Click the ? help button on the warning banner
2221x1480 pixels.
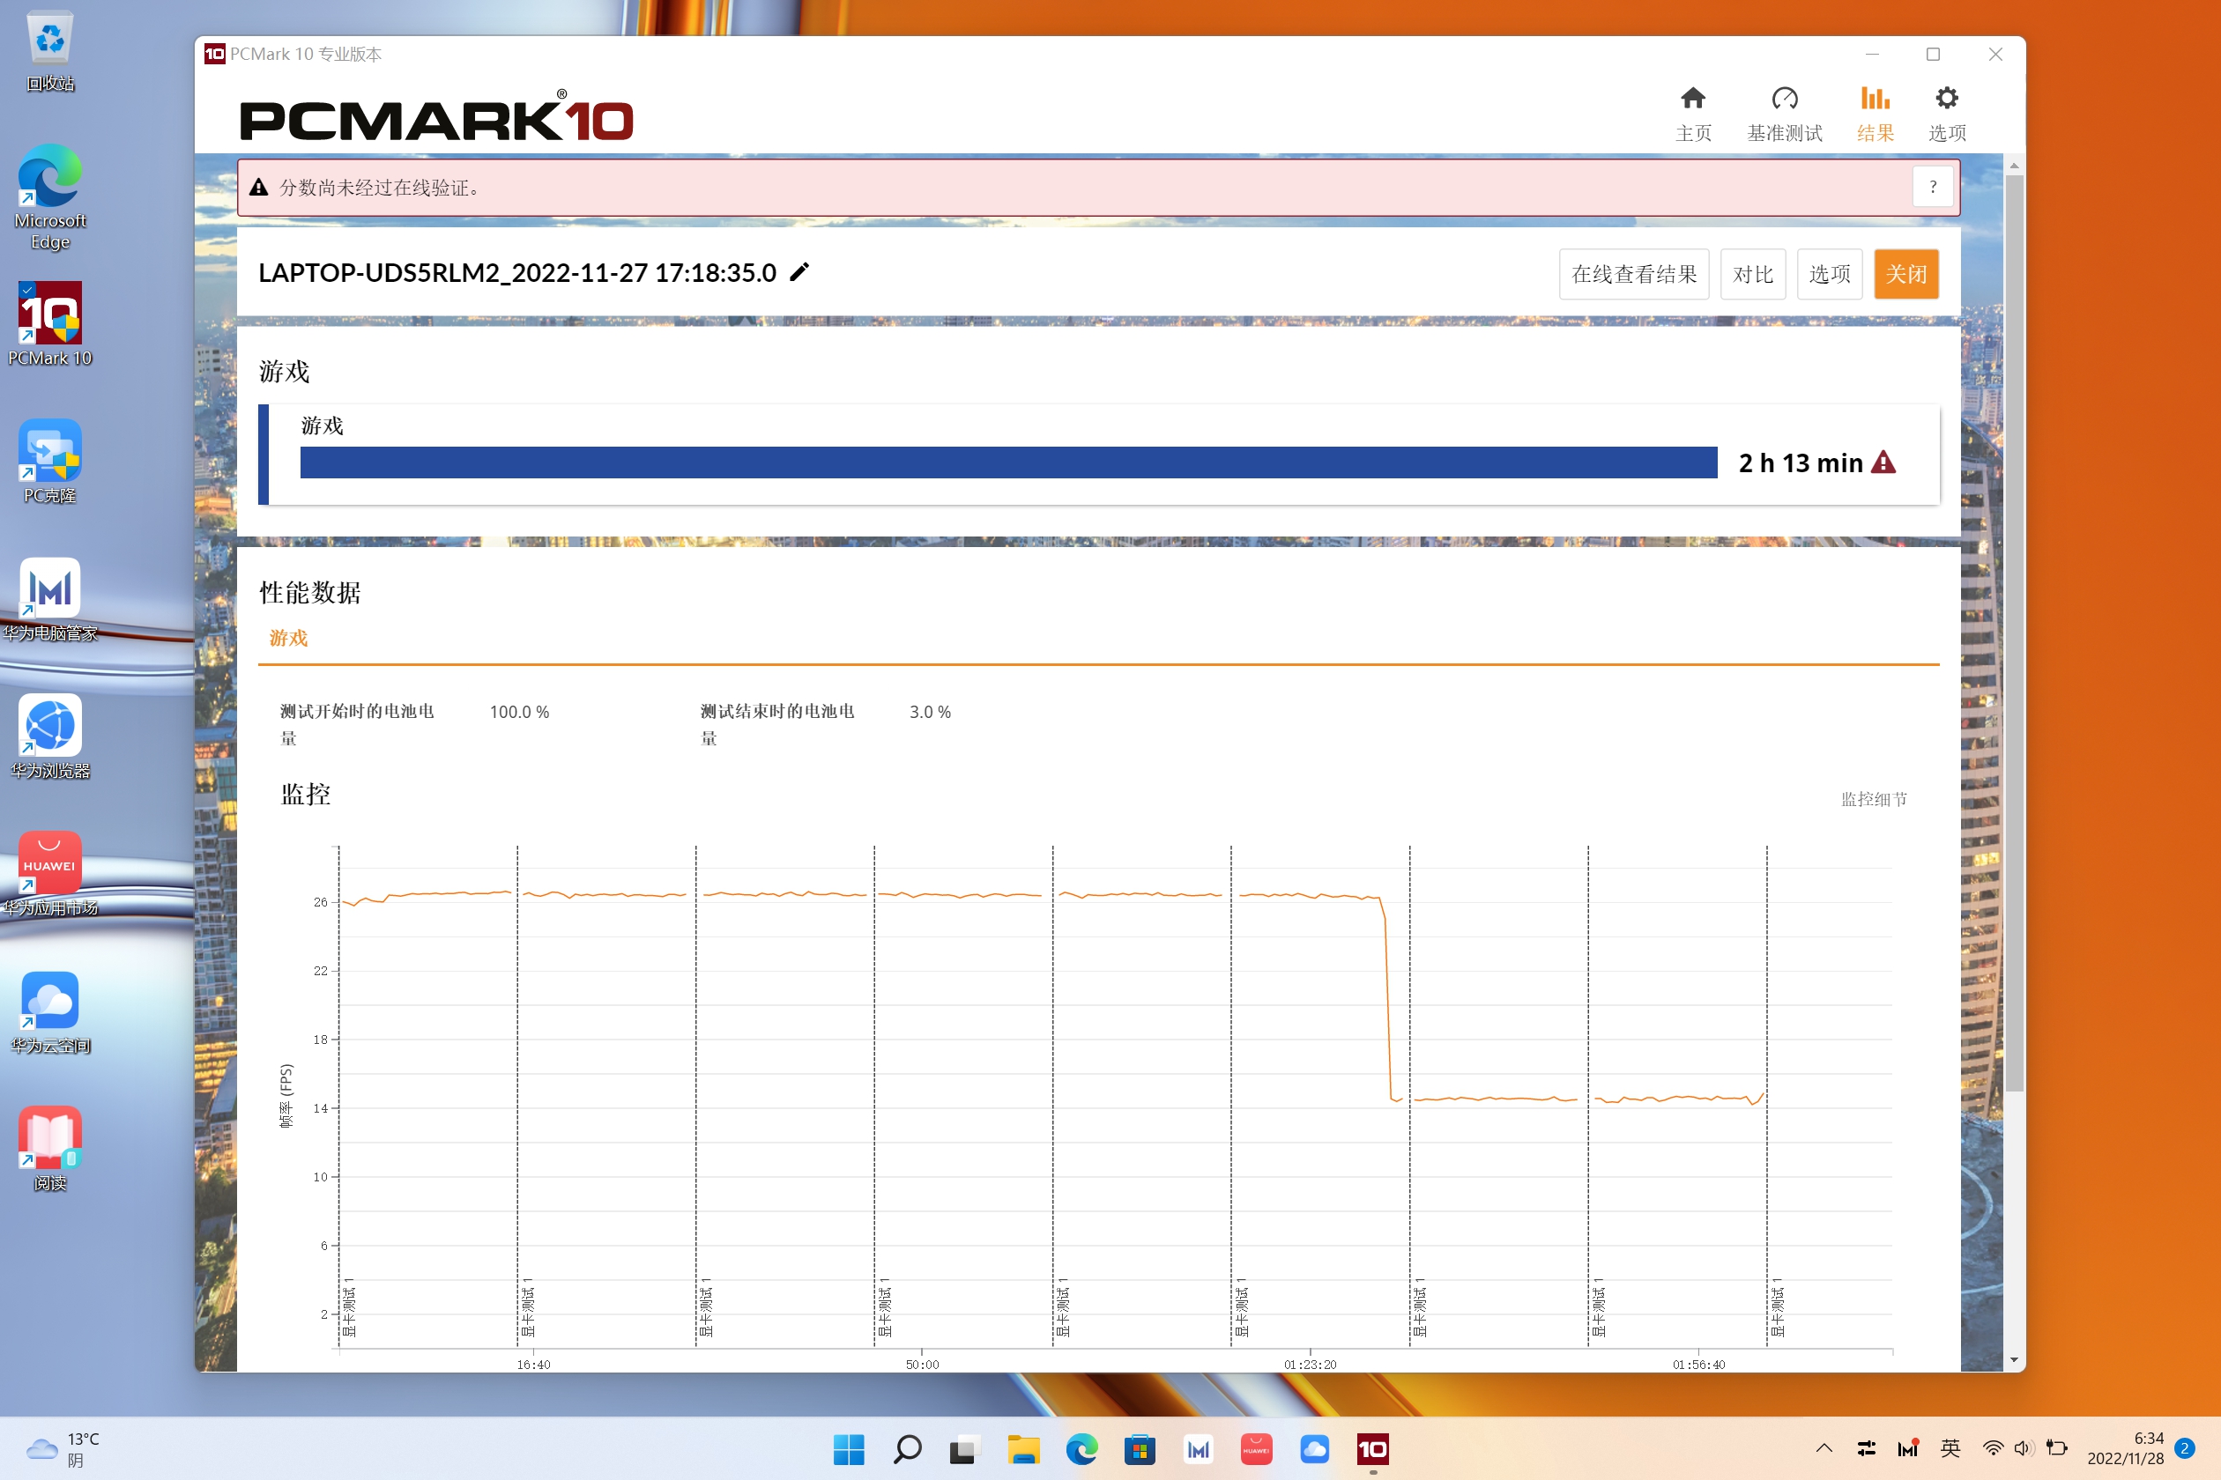click(1933, 186)
